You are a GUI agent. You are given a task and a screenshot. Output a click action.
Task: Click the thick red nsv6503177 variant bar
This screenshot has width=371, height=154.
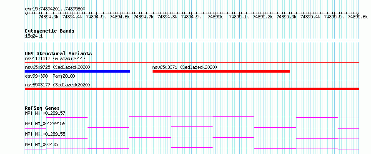[192, 89]
